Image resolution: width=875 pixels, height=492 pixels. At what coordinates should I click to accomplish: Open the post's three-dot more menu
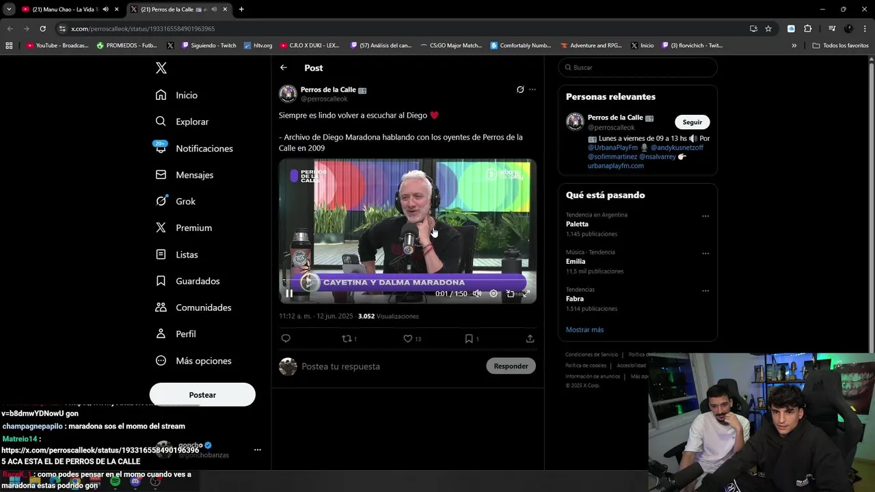click(x=533, y=90)
